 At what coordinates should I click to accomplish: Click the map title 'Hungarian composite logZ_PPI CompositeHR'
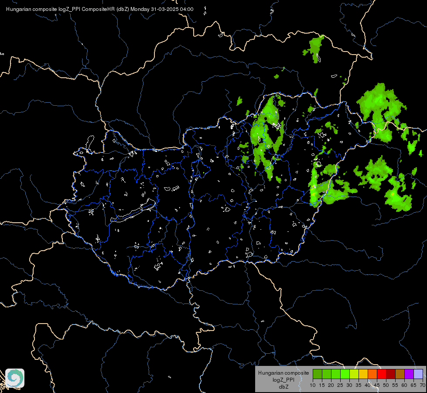[x=61, y=9]
